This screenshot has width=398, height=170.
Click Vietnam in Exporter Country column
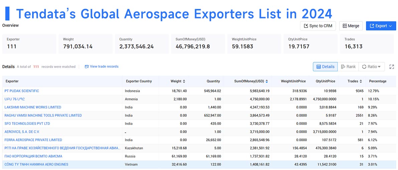(131, 164)
